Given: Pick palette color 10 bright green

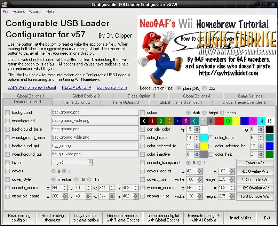Looking at the screenshot, I should click(228, 121).
